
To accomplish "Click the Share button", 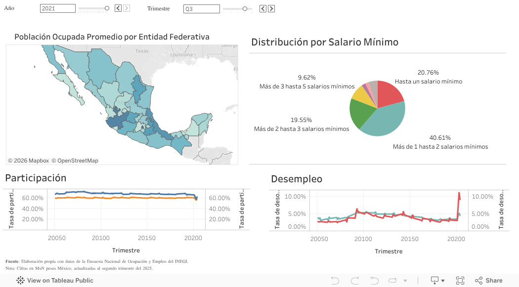I will 488,281.
